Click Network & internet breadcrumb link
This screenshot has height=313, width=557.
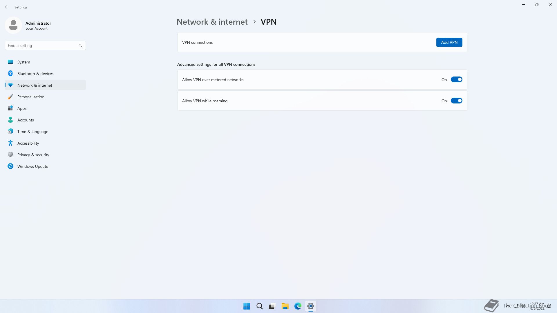coord(212,22)
